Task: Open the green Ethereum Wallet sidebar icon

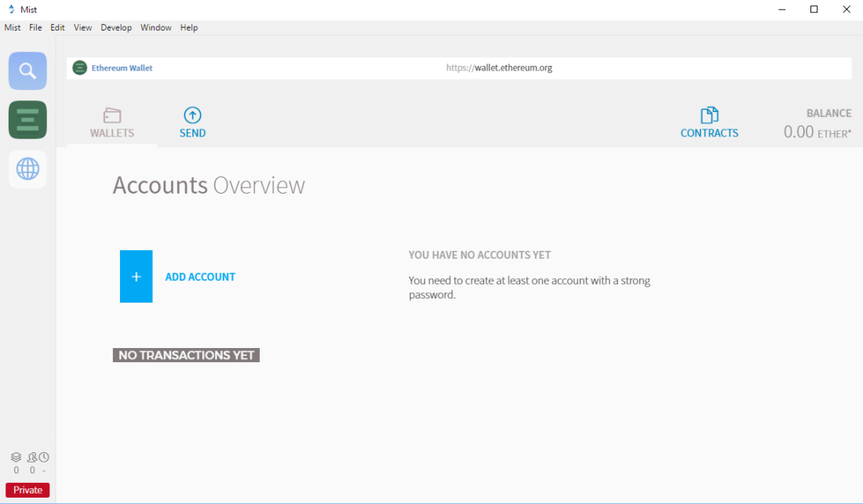Action: tap(27, 120)
